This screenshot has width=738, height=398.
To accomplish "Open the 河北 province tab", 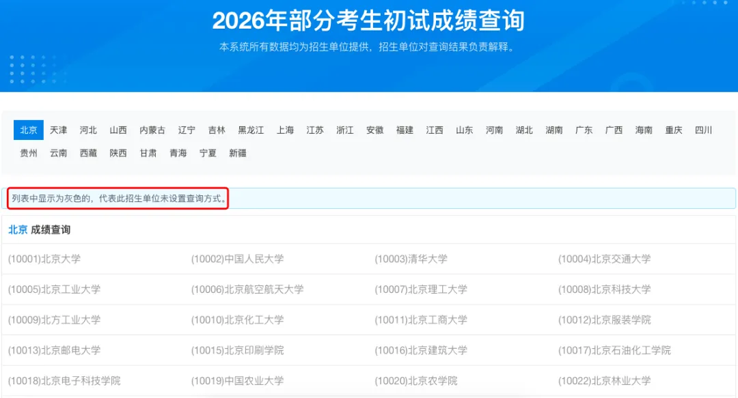I will (x=88, y=130).
